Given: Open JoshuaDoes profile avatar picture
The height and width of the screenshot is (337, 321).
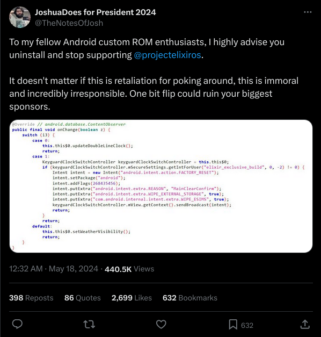Looking at the screenshot, I should tap(20, 17).
